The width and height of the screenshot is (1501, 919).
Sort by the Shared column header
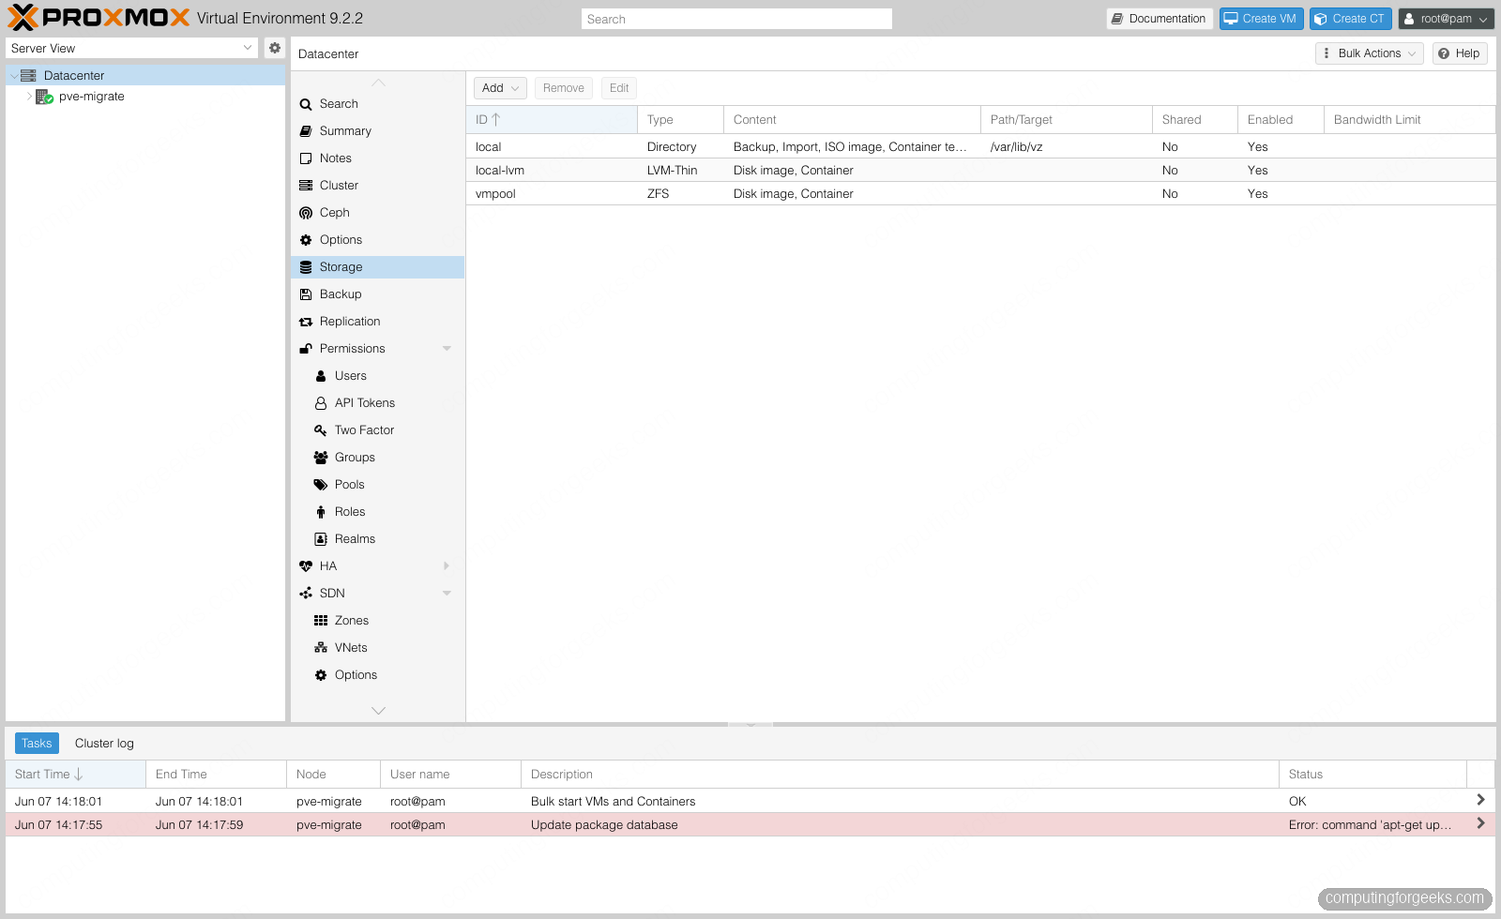point(1195,120)
